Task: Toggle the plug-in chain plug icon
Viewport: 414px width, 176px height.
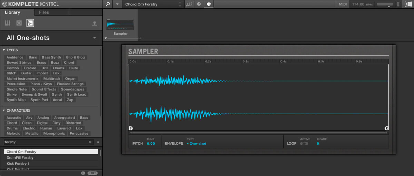Action: pos(208,4)
